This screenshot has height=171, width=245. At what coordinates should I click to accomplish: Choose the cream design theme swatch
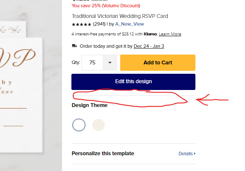pos(98,125)
